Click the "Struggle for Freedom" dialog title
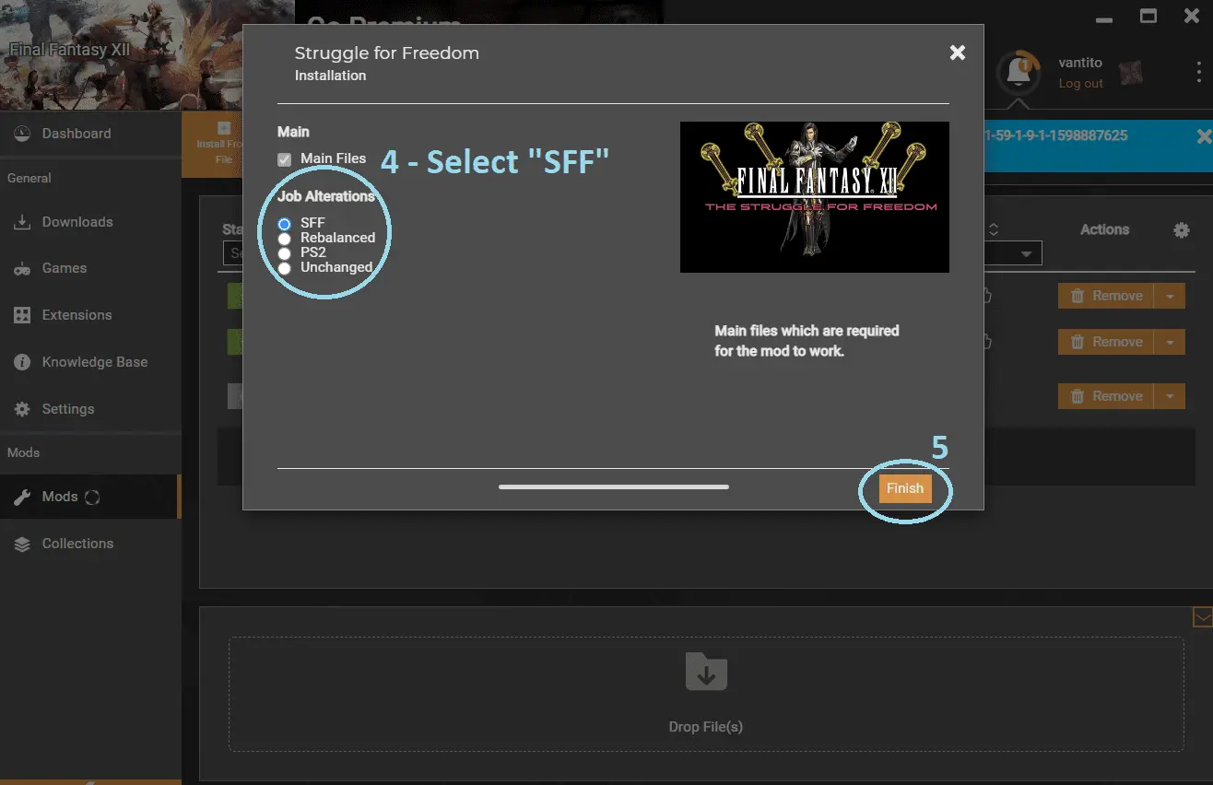Screen dimensions: 1213x785 click(387, 53)
